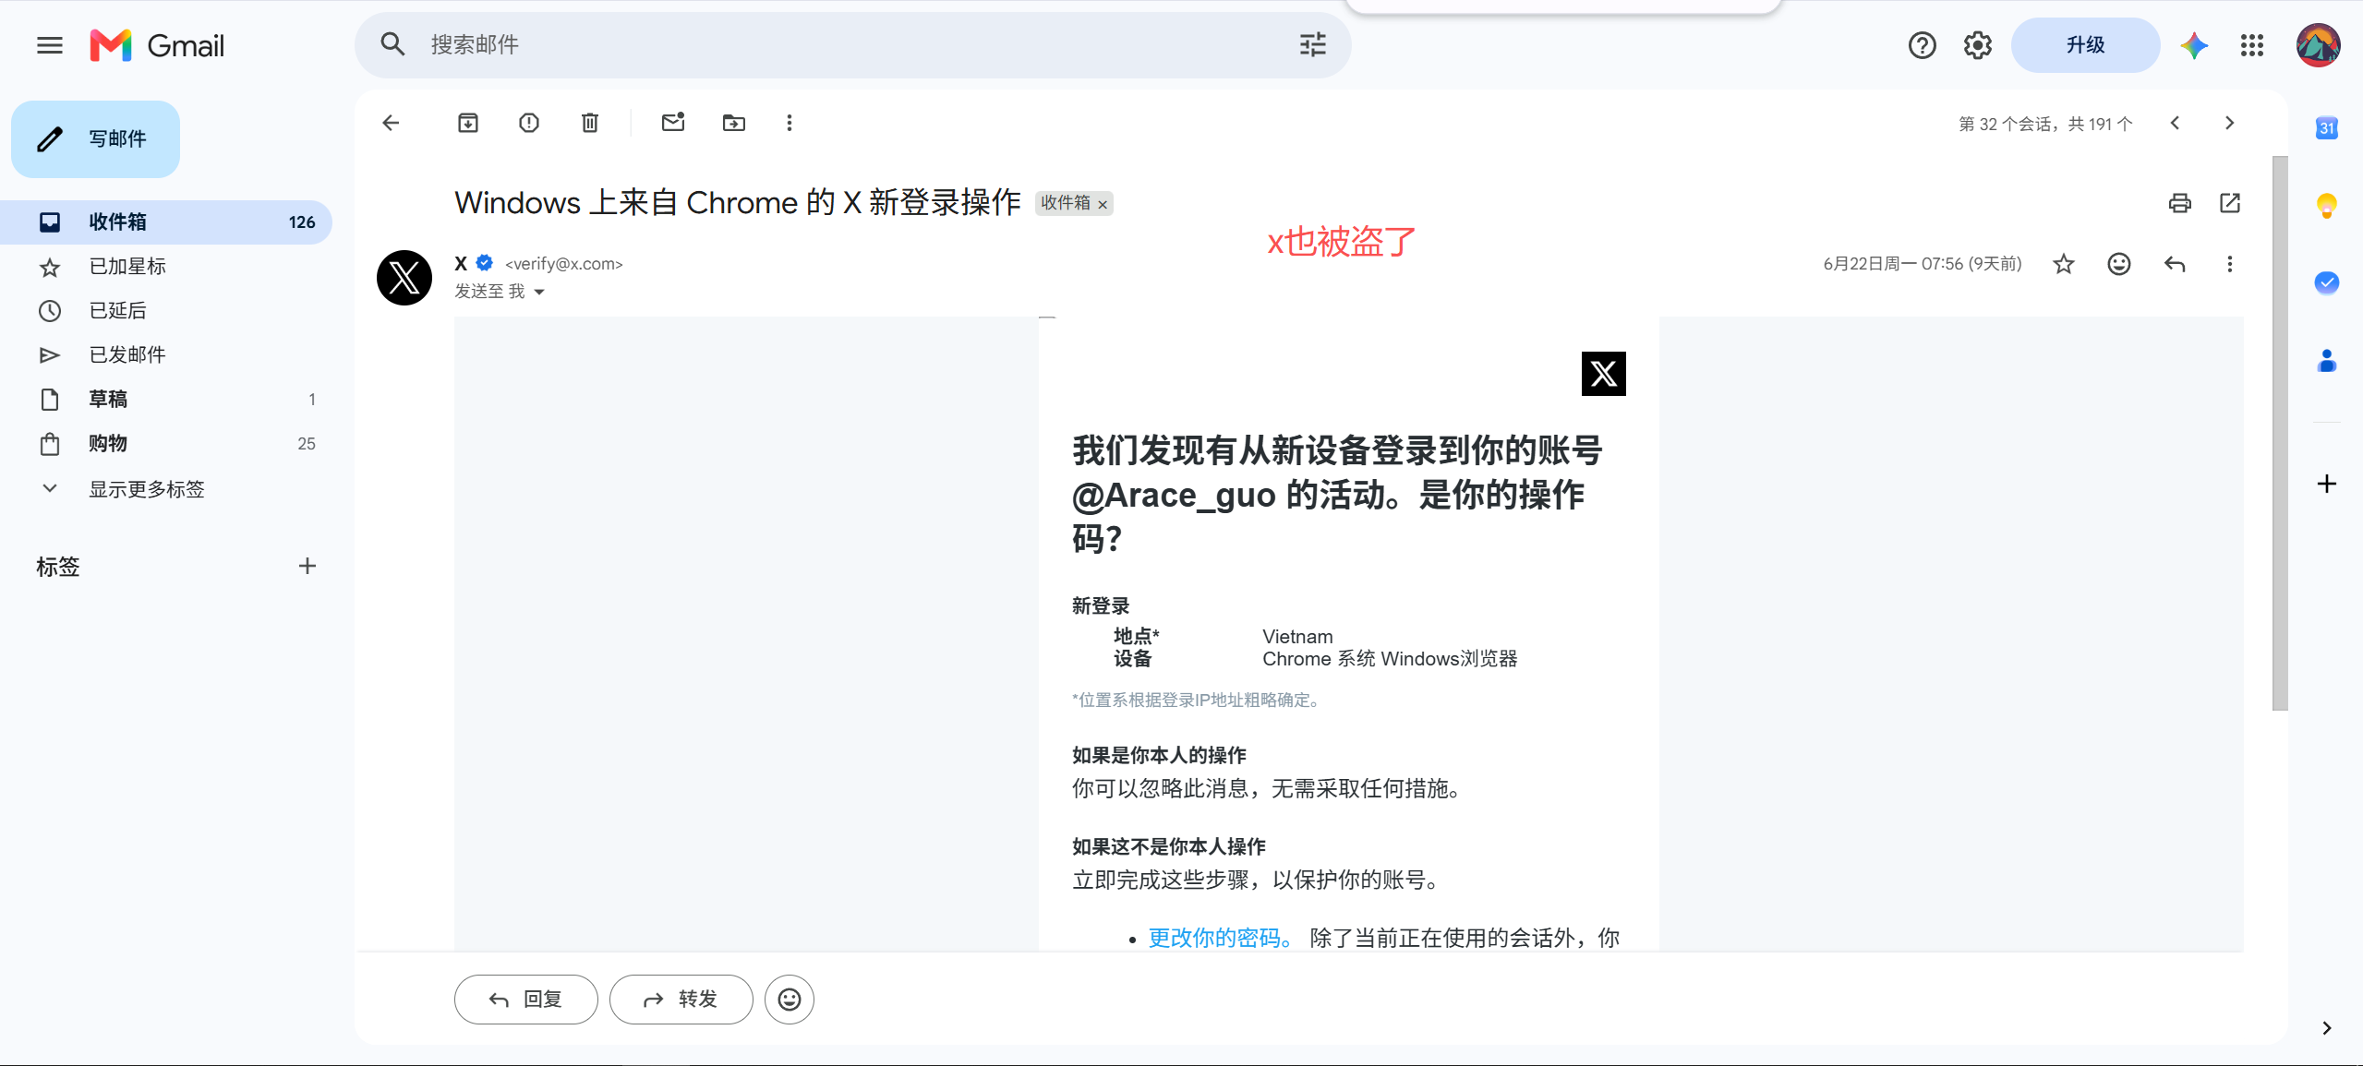2363x1066 pixels.
Task: Click the 回复 reply button
Action: tap(525, 1000)
